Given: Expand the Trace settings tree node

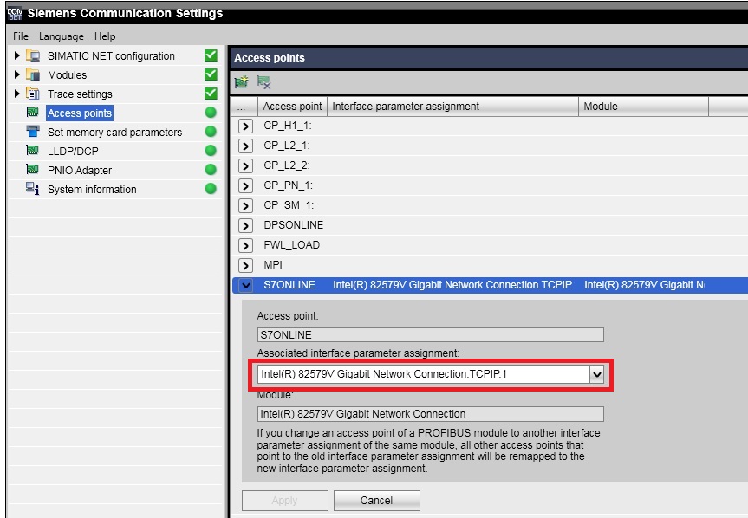Looking at the screenshot, I should pos(16,94).
